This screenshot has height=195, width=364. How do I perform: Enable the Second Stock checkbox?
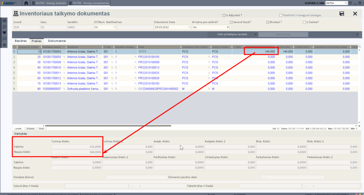(231, 22)
